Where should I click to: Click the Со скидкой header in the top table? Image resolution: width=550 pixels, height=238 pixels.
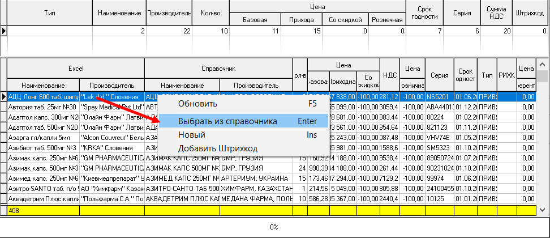(346, 20)
